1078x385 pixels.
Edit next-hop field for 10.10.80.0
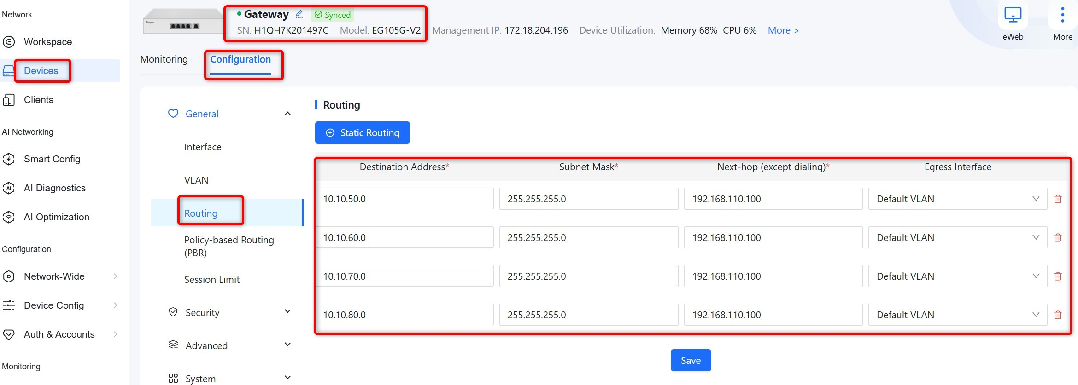point(773,315)
